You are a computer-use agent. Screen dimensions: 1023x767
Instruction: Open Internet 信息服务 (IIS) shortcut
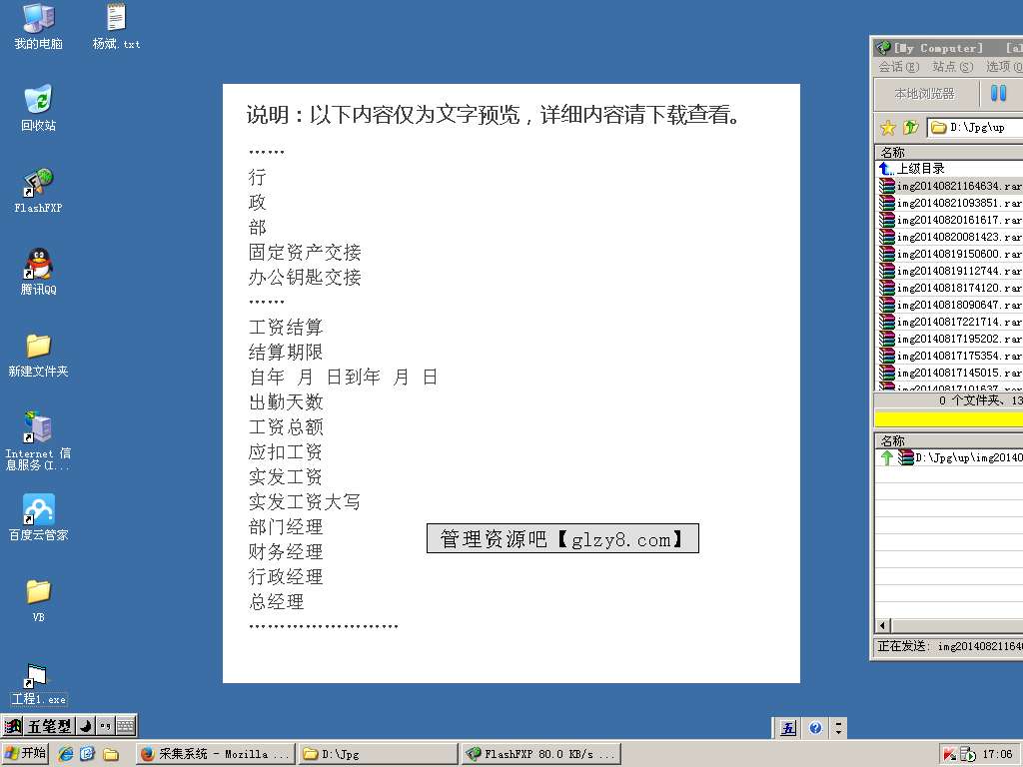tap(39, 440)
